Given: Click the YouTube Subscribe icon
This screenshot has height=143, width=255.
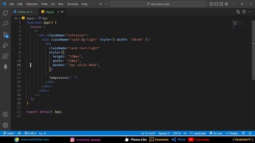Looking at the screenshot, I should 191,139.
